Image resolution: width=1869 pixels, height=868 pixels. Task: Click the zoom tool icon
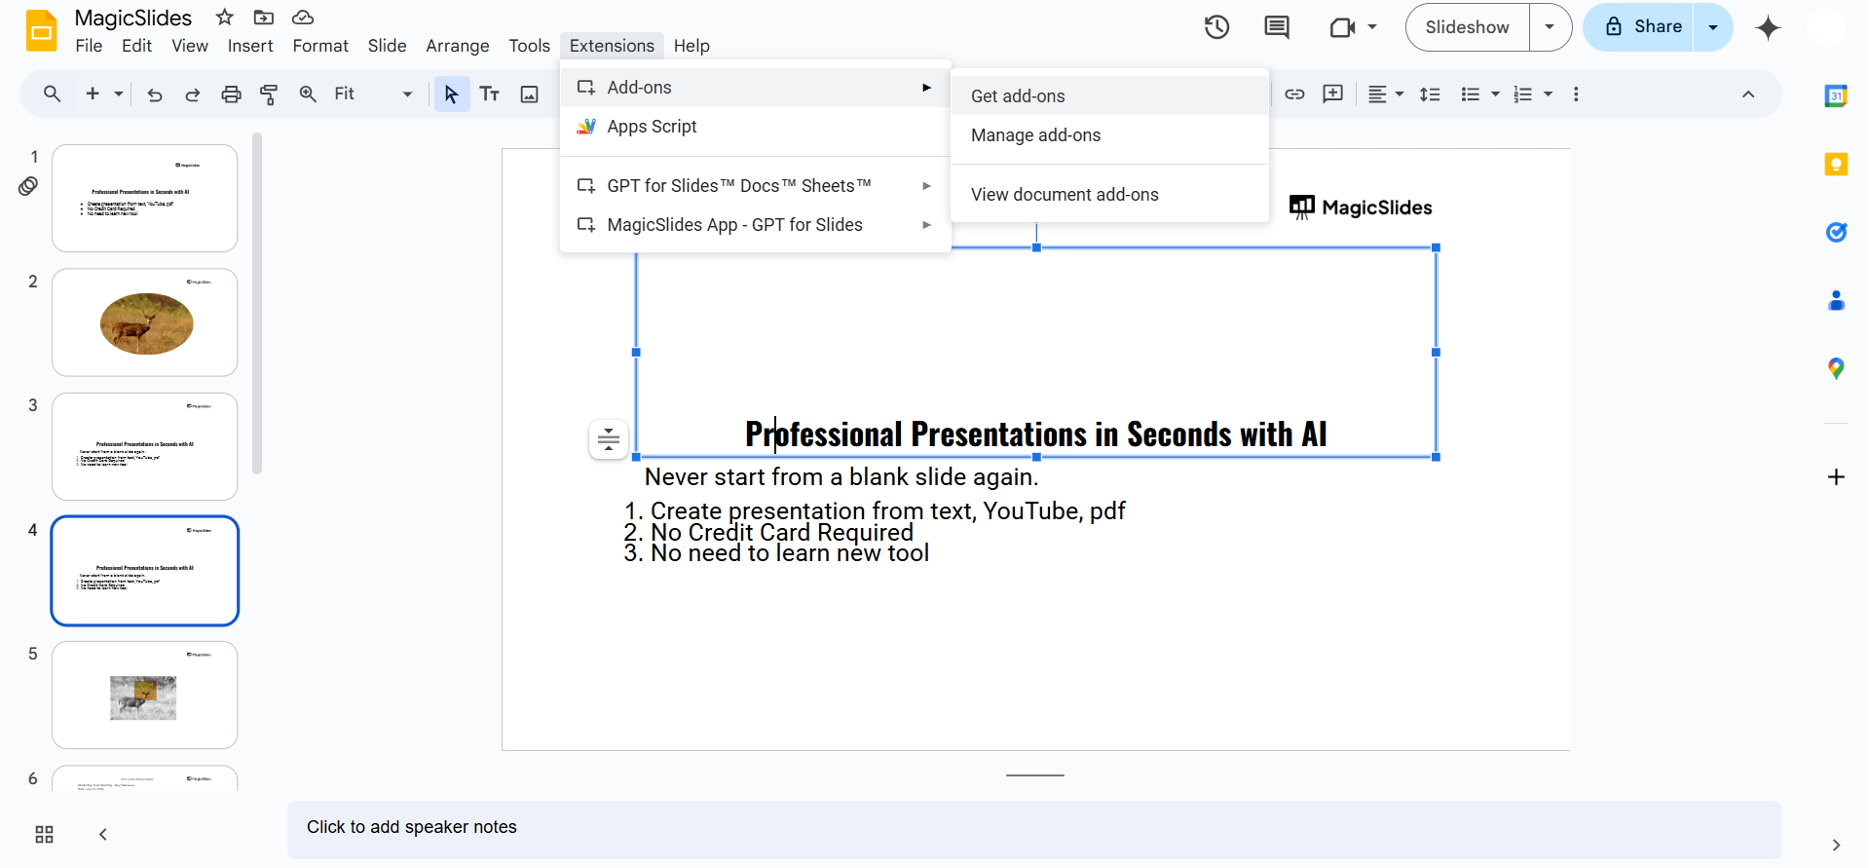308,94
